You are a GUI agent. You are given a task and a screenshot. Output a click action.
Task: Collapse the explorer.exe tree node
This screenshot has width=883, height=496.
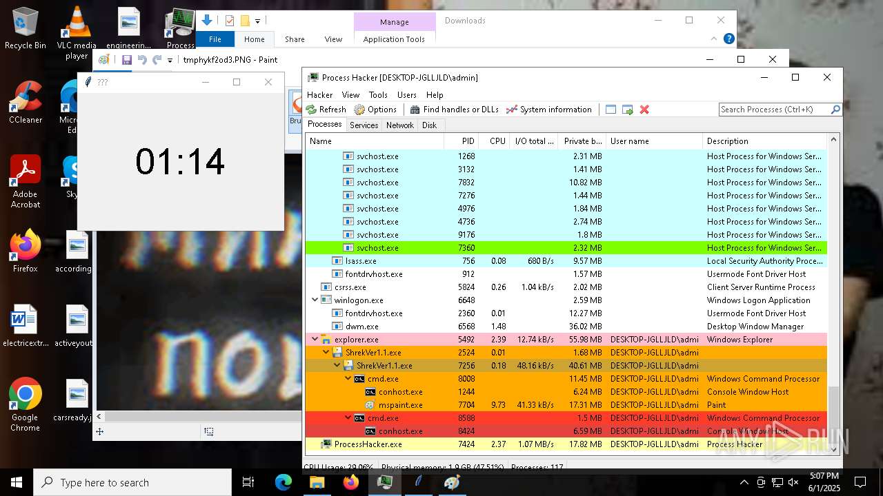point(315,340)
